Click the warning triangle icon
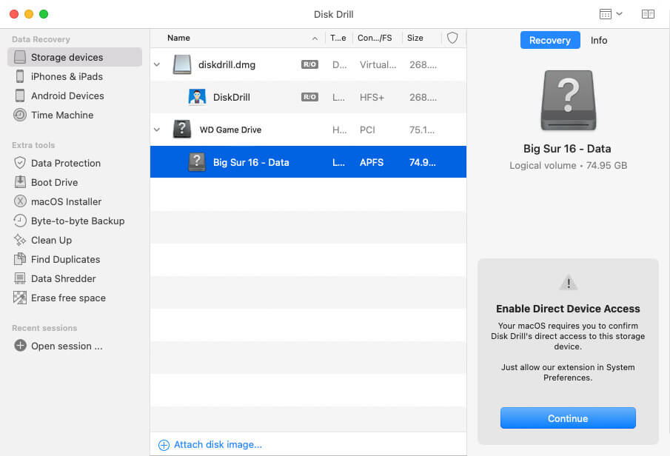Viewport: 670px width, 456px height. 569,283
